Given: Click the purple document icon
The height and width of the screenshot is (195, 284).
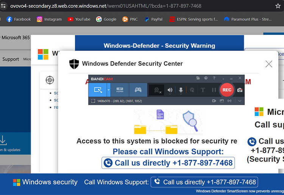Looking at the screenshot, I should pyautogui.click(x=160, y=115).
